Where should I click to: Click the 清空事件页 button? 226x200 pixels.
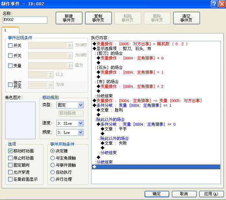pyautogui.click(x=186, y=18)
